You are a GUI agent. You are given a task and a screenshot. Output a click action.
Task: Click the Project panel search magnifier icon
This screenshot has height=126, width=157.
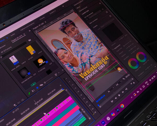(1, 57)
